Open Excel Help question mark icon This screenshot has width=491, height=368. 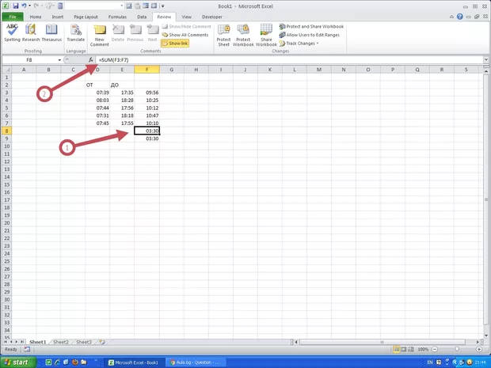coord(459,17)
